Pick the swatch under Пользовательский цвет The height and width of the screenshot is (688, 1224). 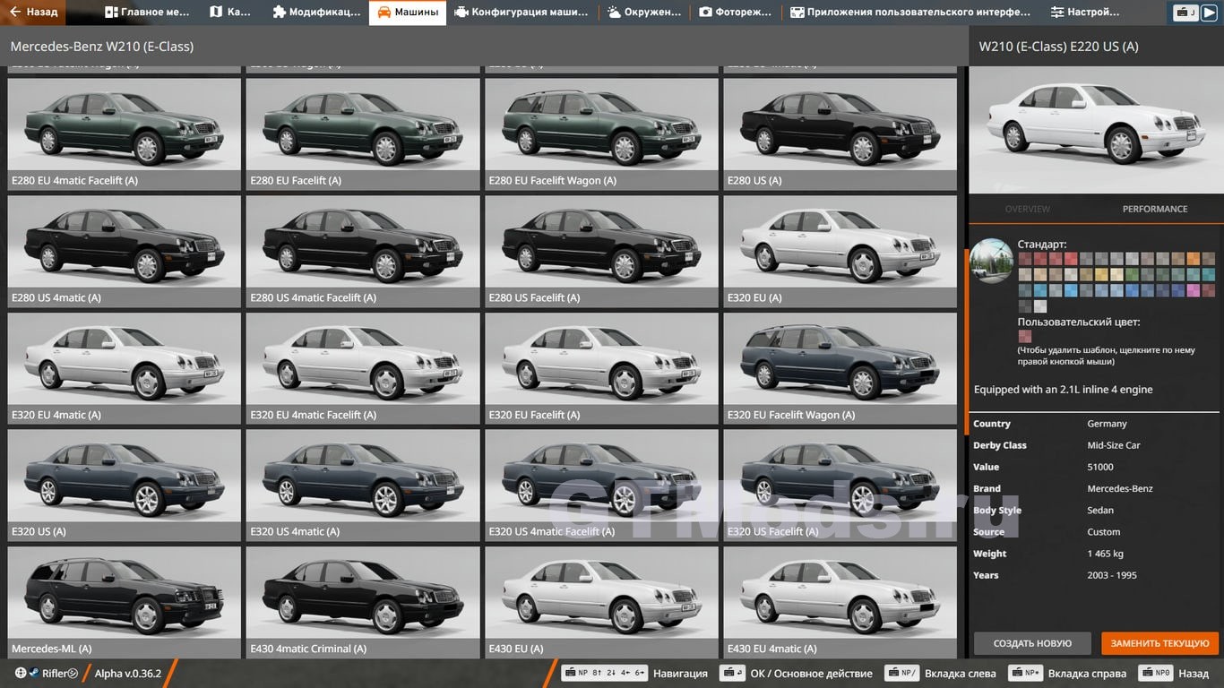tap(1025, 336)
